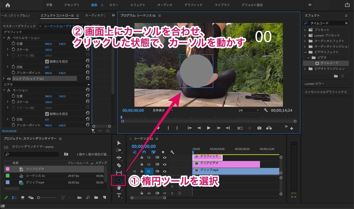This screenshot has width=354, height=209.
Task: Select the Type tool
Action: click(x=119, y=195)
